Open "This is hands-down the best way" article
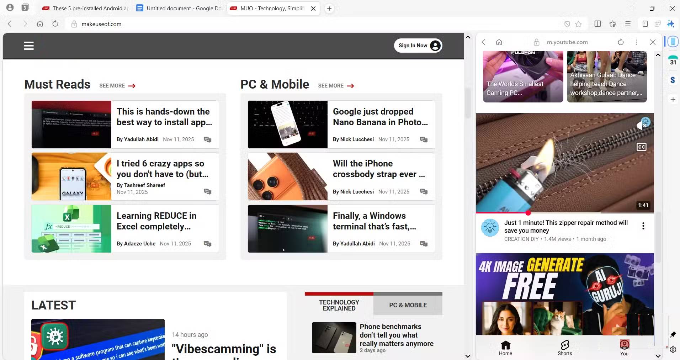680x360 pixels. (x=164, y=117)
